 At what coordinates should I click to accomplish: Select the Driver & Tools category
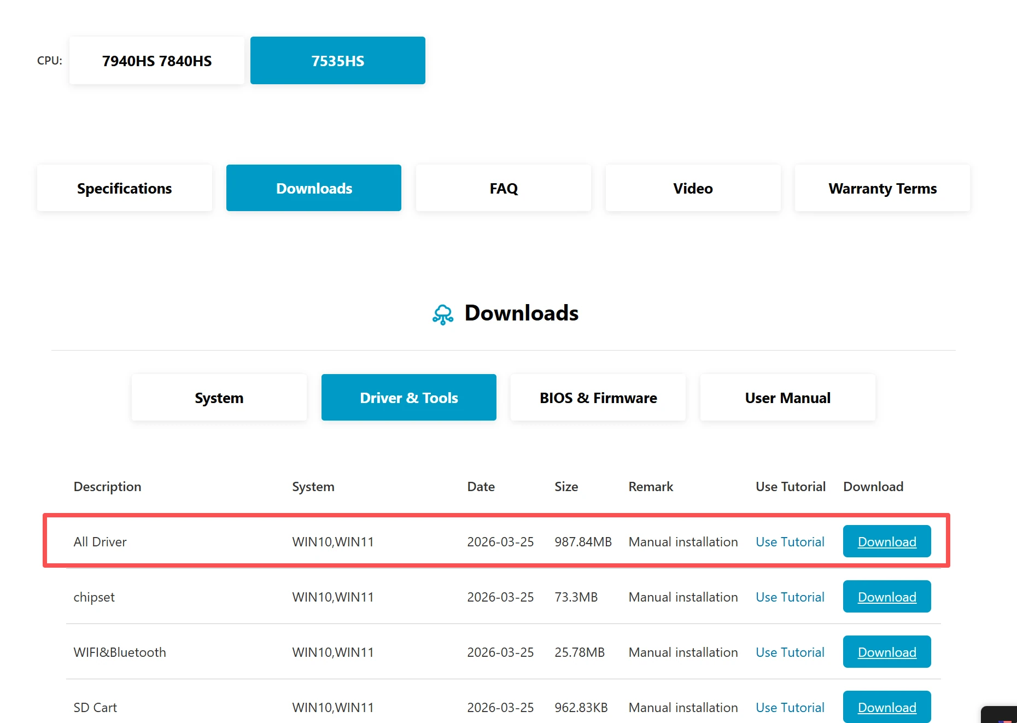(x=409, y=398)
